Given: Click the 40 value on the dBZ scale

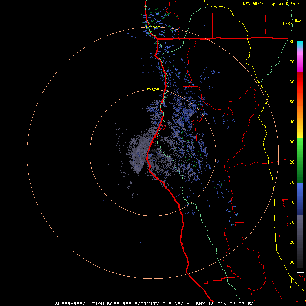Looking at the screenshot, I should tap(292, 122).
